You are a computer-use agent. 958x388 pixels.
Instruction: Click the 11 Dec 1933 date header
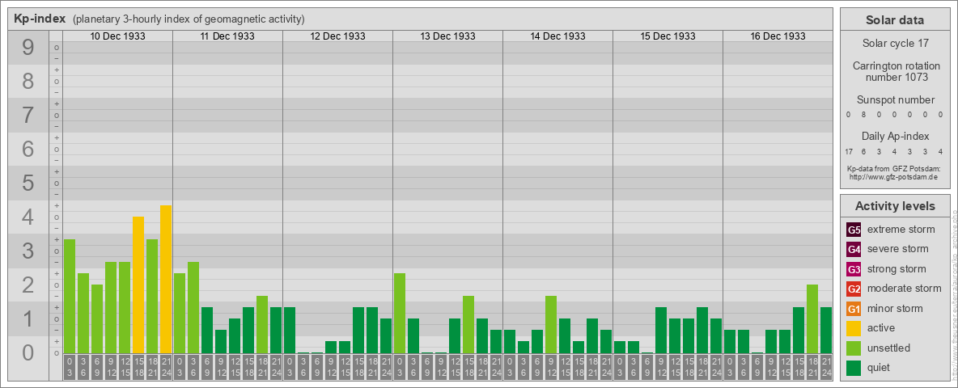pos(228,36)
